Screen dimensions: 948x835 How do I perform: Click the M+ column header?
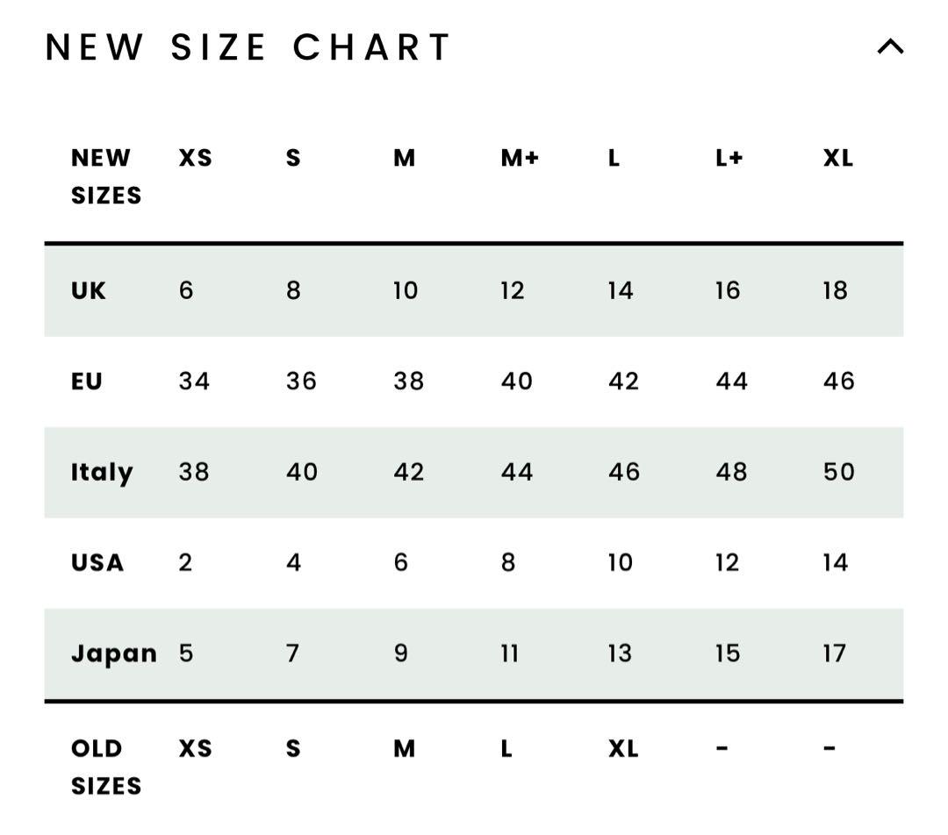tap(520, 158)
